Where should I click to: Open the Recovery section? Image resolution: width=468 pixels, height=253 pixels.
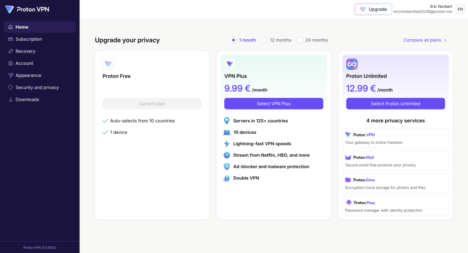[x=40, y=51]
